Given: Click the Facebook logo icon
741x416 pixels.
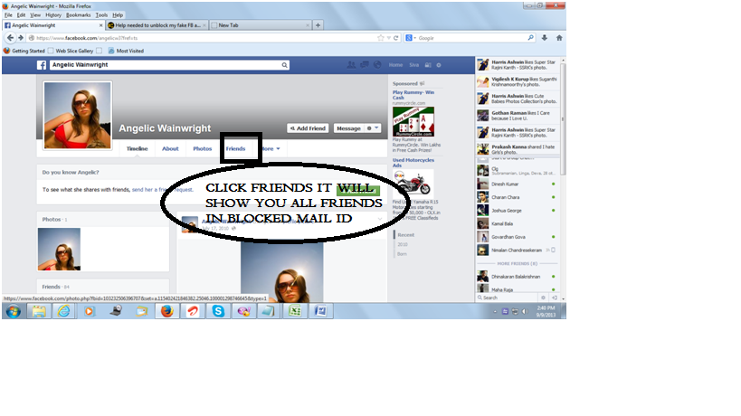Looking at the screenshot, I should pyautogui.click(x=42, y=65).
